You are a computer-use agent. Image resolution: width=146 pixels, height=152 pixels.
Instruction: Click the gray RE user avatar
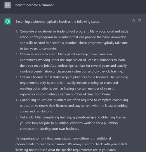[8, 5]
